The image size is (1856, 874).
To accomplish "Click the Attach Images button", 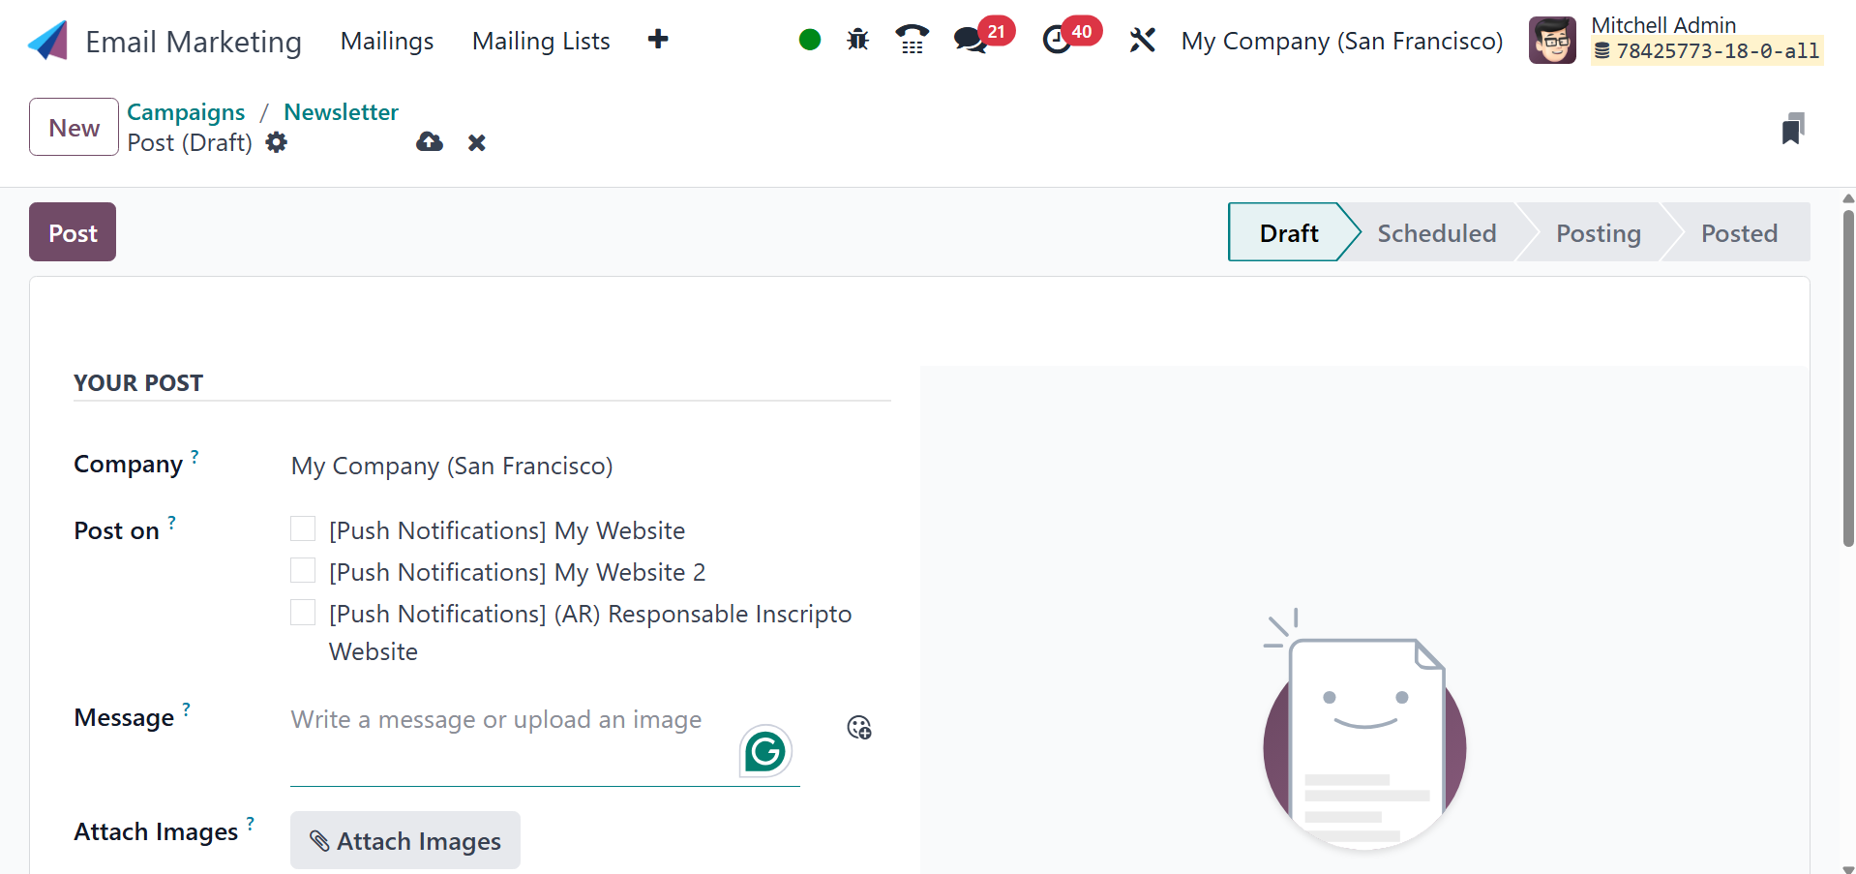I will (405, 840).
